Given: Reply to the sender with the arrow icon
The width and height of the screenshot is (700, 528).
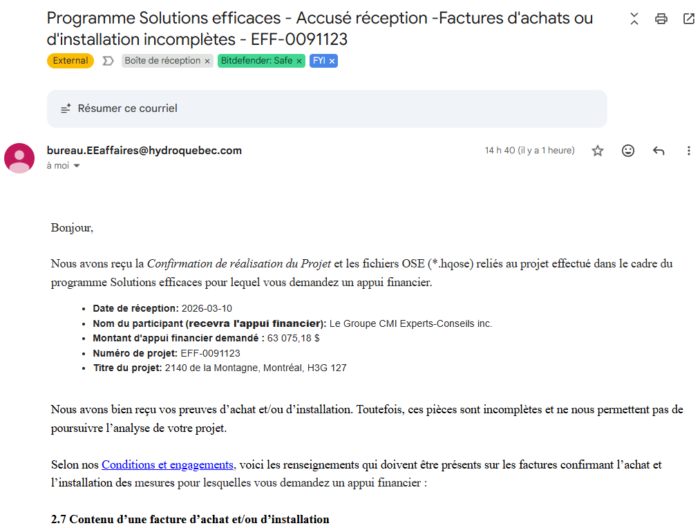Looking at the screenshot, I should [x=659, y=151].
